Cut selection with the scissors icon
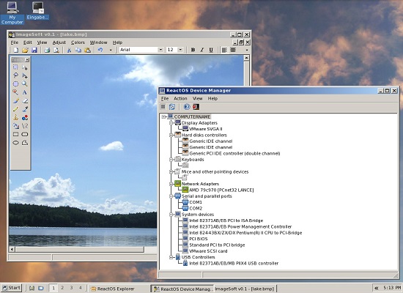Screen dimensions: 403x293 [x=69, y=50]
